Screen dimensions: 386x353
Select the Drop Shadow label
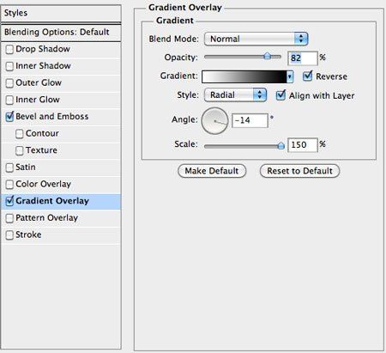[43, 49]
